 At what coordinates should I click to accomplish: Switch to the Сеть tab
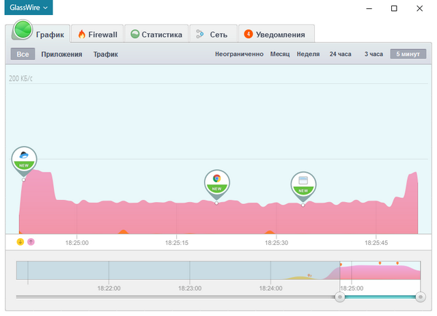(x=213, y=33)
